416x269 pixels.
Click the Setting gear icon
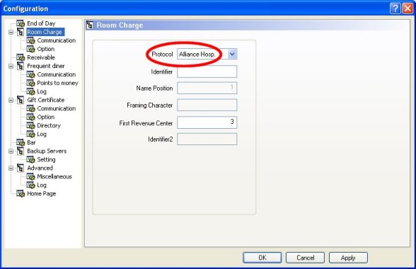click(x=31, y=159)
